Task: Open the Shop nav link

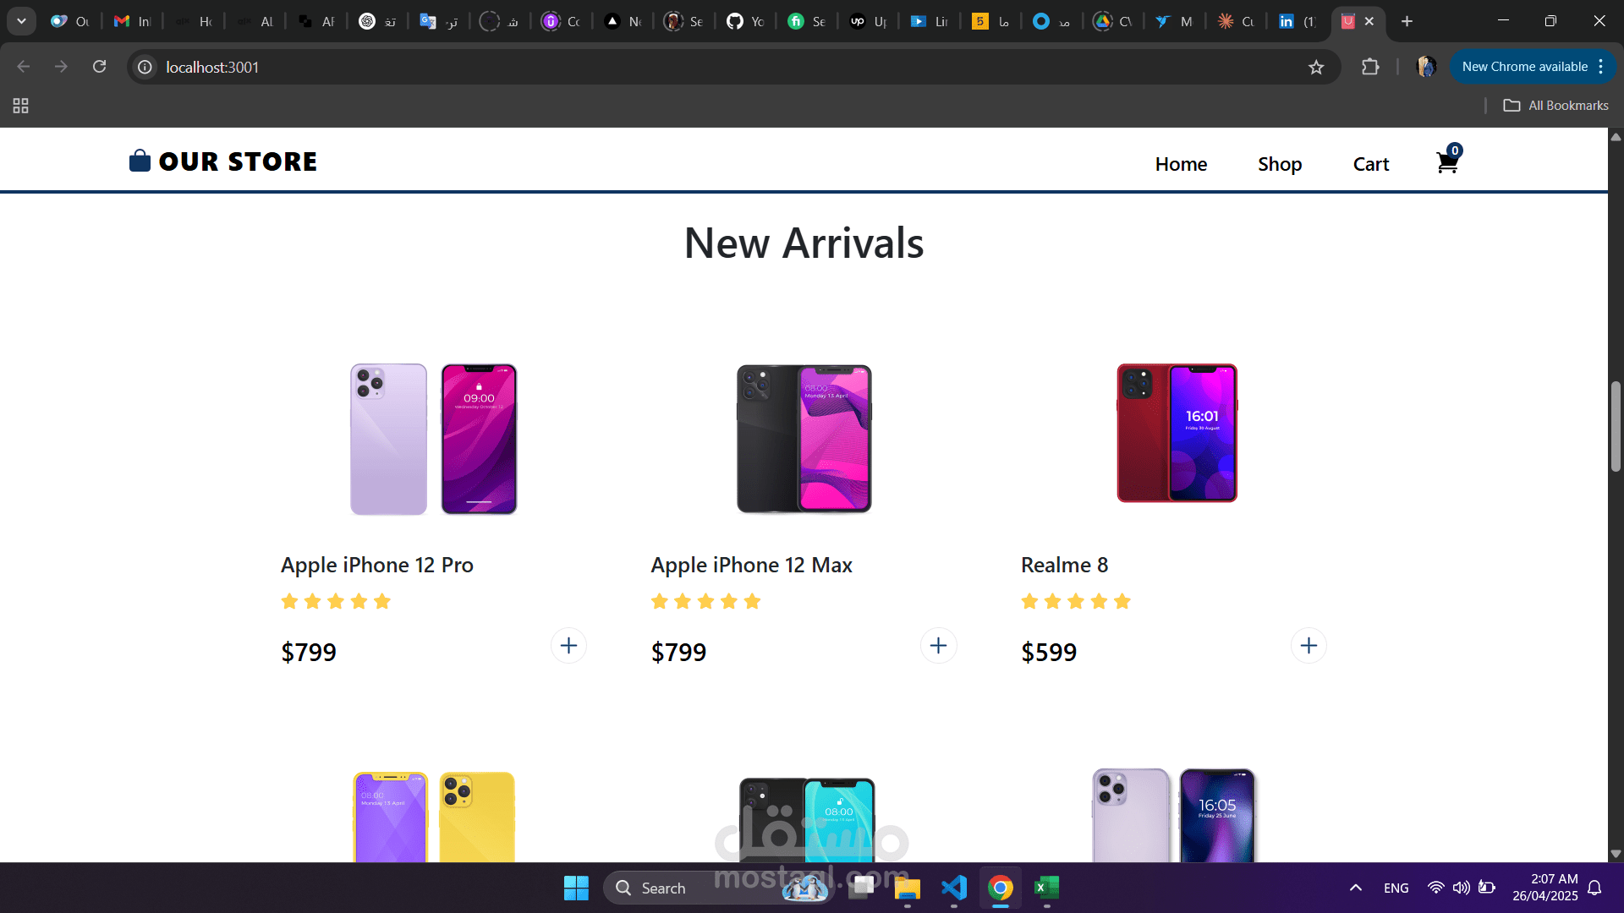Action: point(1280,164)
